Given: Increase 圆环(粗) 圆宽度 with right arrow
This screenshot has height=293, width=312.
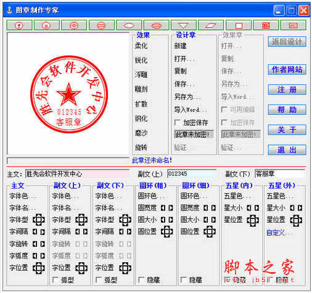Looking at the screenshot, I should click(x=171, y=208).
